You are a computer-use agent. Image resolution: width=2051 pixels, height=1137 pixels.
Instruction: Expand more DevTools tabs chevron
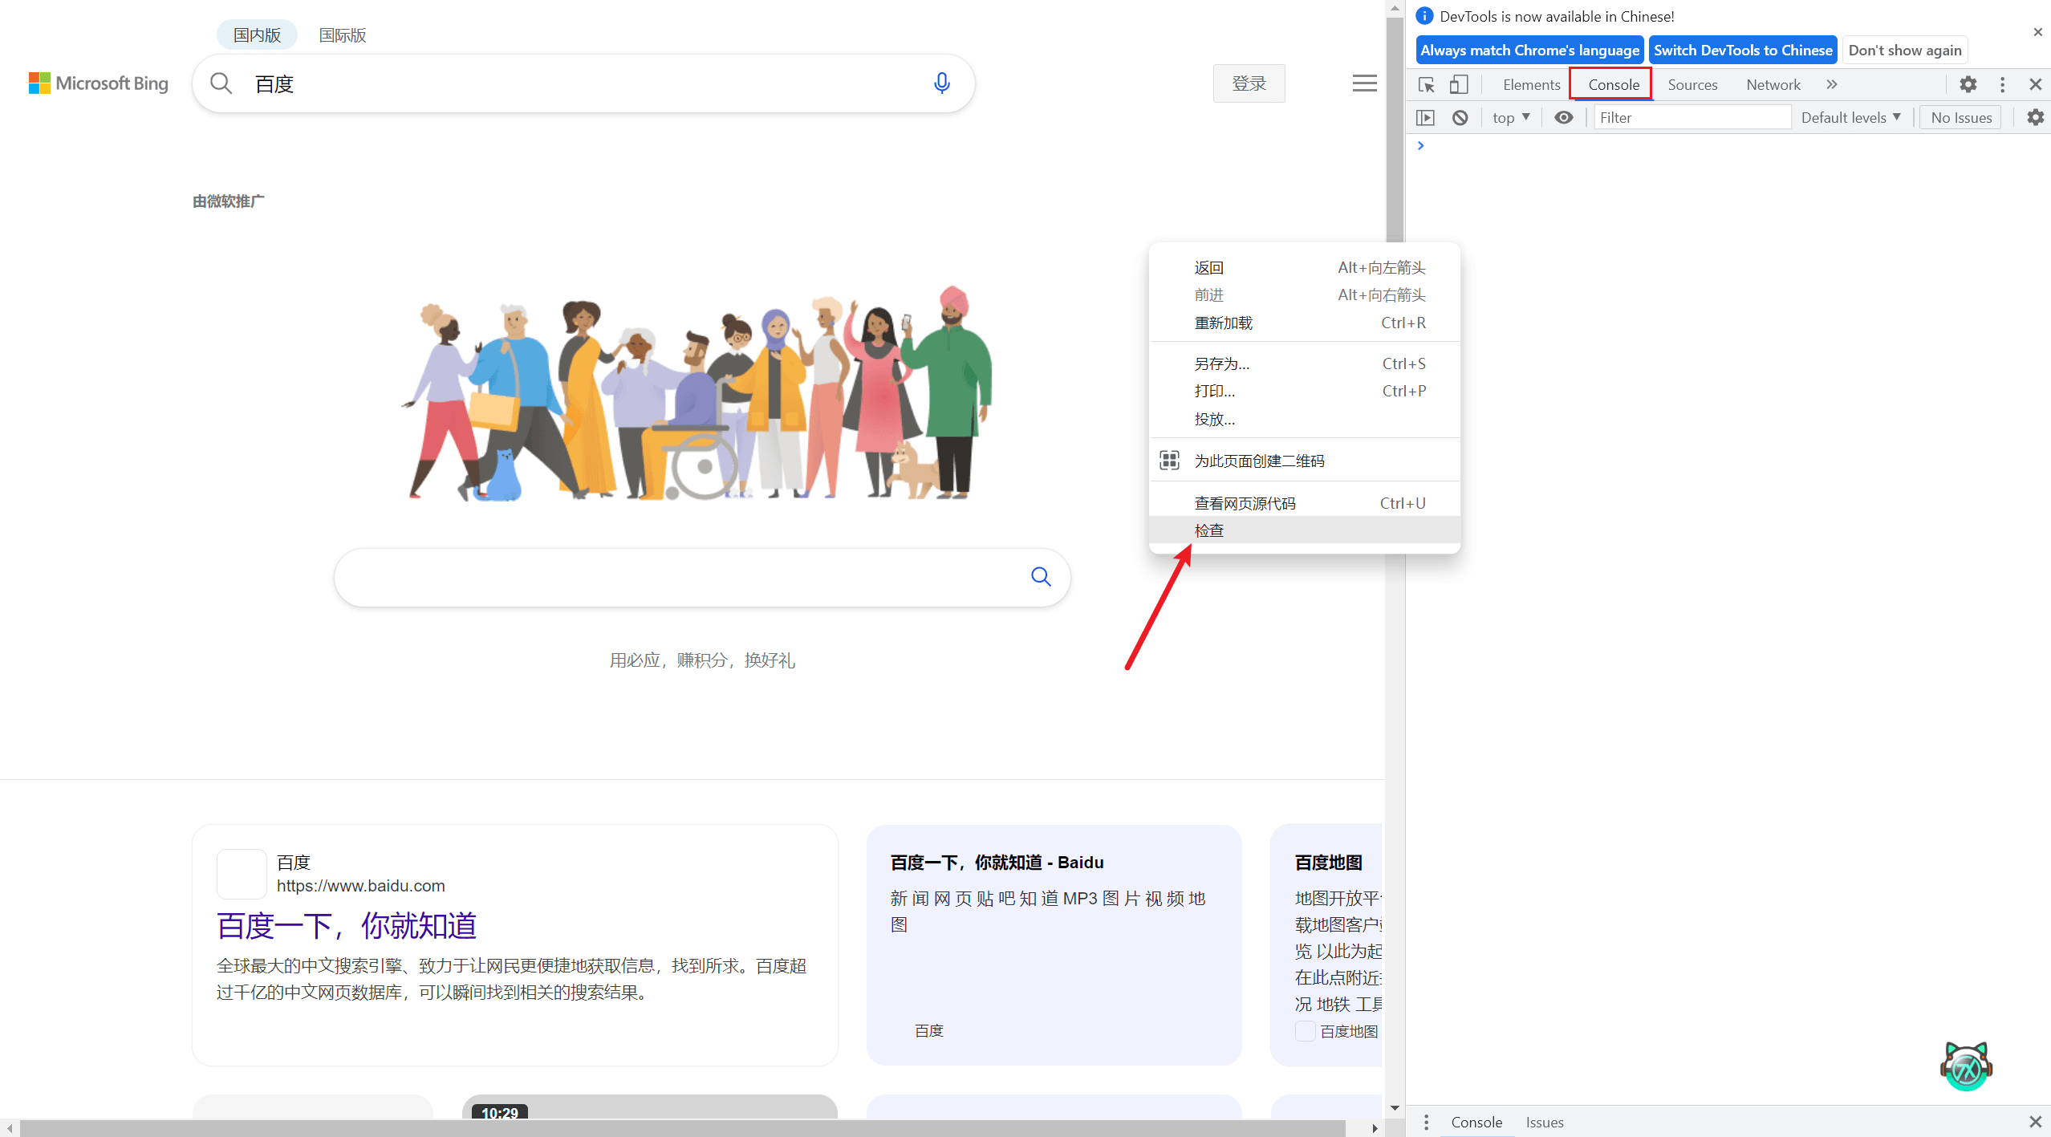pos(1832,84)
